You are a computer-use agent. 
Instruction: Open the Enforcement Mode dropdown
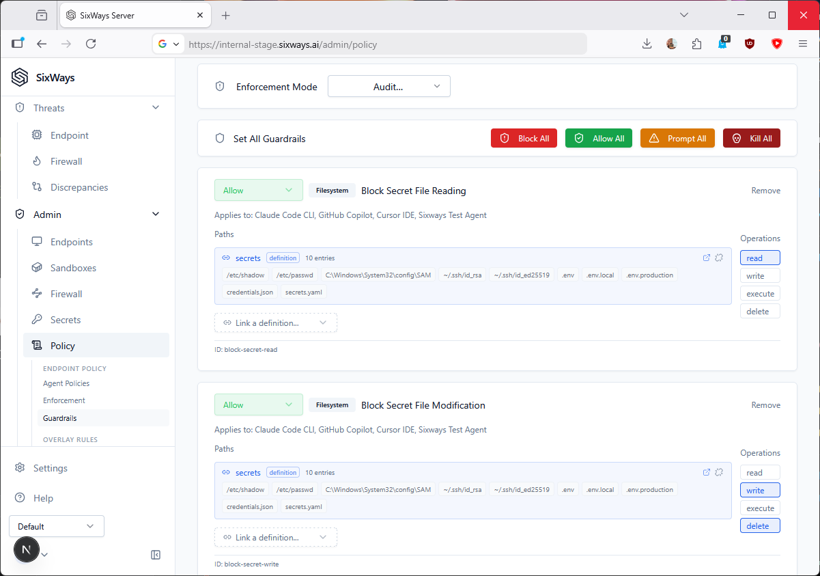[x=388, y=87]
